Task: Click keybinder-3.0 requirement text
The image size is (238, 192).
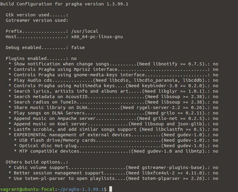Action: point(160,86)
